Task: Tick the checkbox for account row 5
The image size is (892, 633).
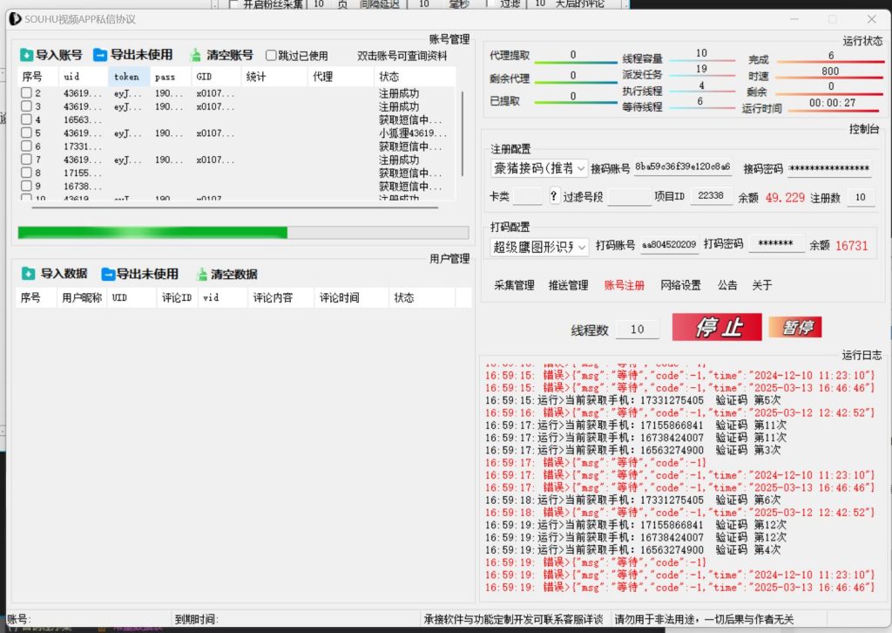Action: tap(26, 133)
